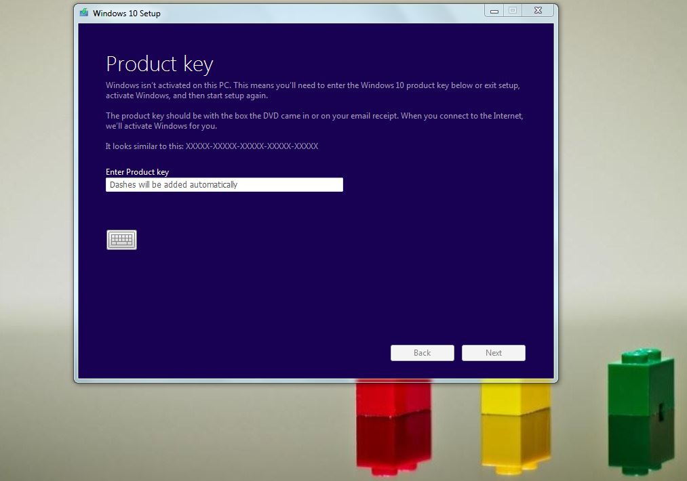Click the 'Windows 10 Setup' title text
The image size is (687, 481).
pos(127,14)
